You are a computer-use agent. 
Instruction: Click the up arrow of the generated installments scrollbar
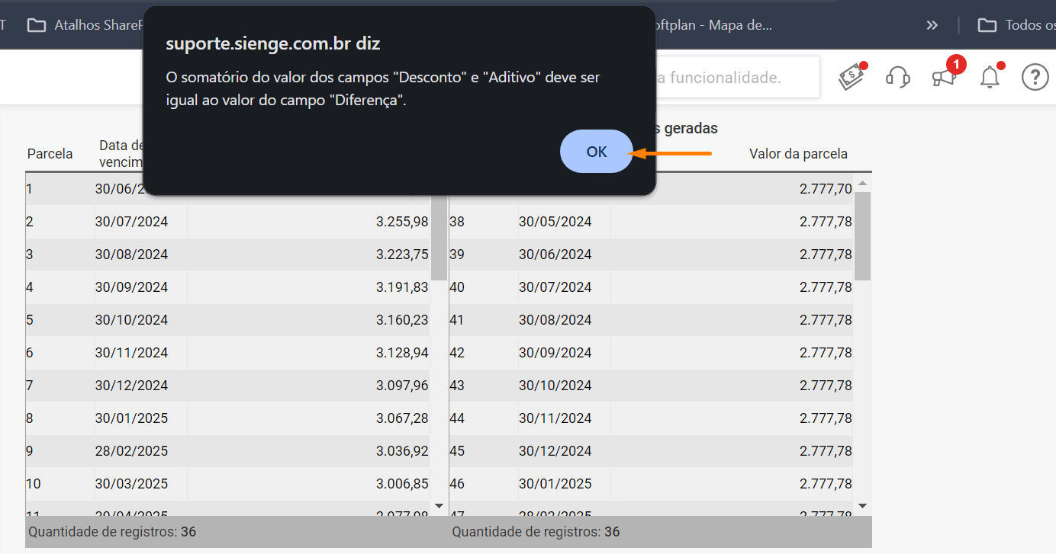(862, 183)
